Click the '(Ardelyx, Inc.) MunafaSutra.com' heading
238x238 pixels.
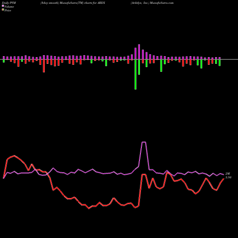[152, 3]
